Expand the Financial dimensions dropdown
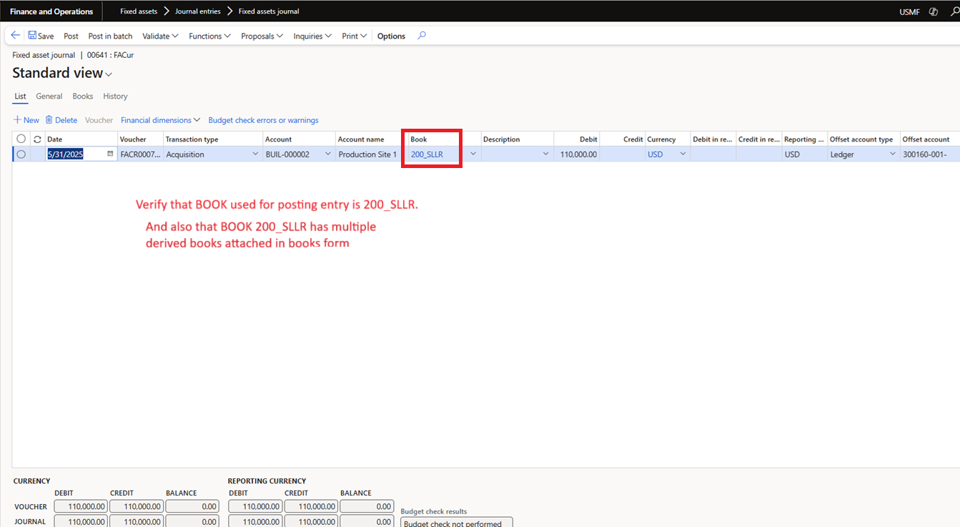 tap(160, 120)
